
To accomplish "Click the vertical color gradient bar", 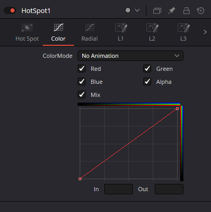I will pos(182,143).
